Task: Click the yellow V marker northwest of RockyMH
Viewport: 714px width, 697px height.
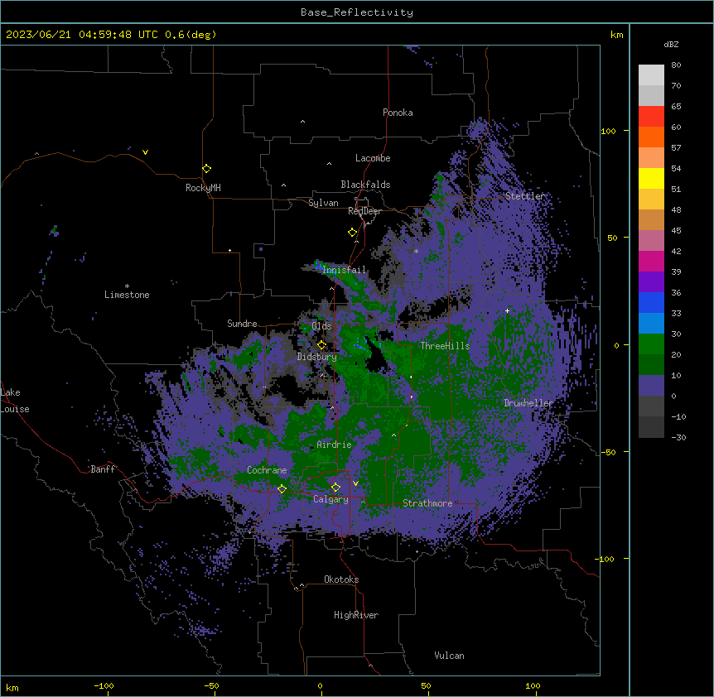Action: point(145,152)
